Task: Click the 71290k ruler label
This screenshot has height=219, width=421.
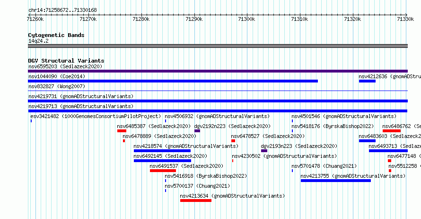Action: coord(194,19)
